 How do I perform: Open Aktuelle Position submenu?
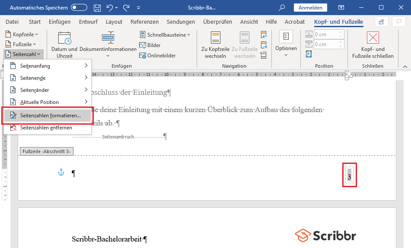48,102
